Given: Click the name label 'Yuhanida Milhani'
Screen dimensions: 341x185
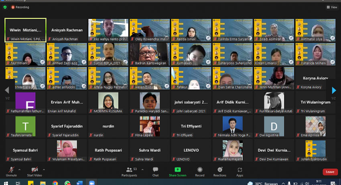Looking at the screenshot, I should click(x=313, y=63).
